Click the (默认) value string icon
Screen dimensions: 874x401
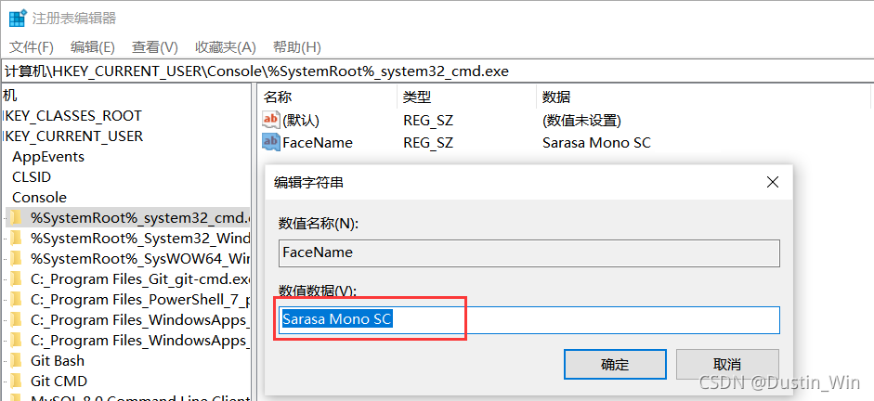pyautogui.click(x=271, y=119)
